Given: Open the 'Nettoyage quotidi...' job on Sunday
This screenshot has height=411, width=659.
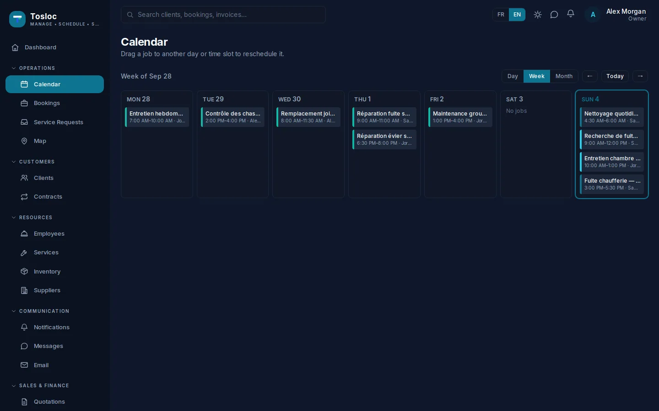Looking at the screenshot, I should 612,117.
